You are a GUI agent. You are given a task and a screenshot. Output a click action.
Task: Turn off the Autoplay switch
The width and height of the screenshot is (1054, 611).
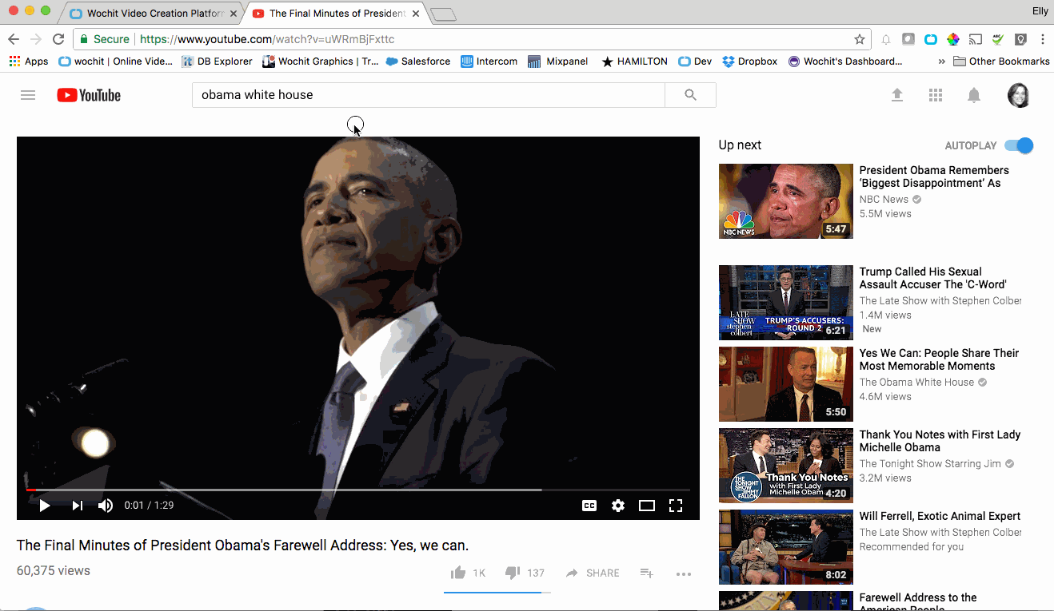pos(1019,145)
